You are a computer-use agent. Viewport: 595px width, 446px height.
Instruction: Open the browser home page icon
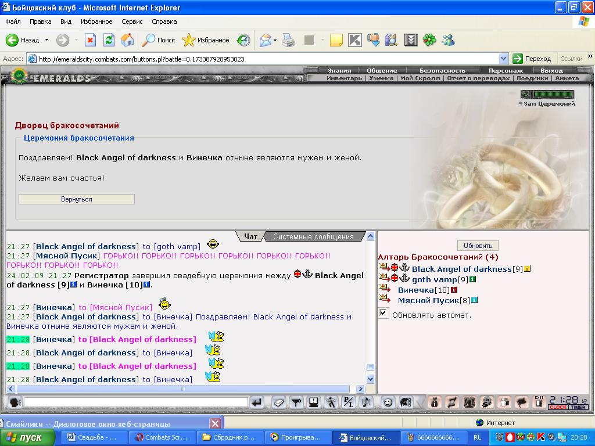click(127, 40)
